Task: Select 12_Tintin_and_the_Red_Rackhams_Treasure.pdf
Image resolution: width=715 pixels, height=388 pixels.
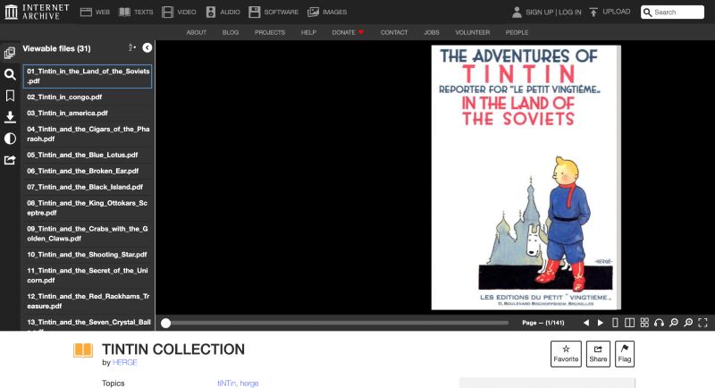Action: point(88,301)
